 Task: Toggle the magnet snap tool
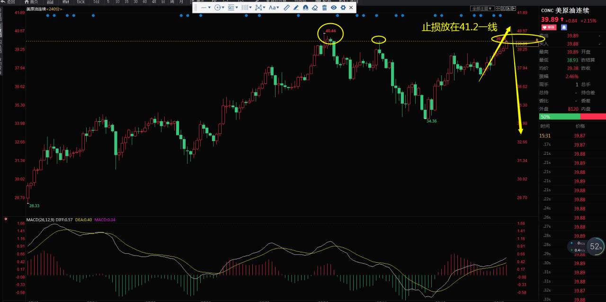305,8
